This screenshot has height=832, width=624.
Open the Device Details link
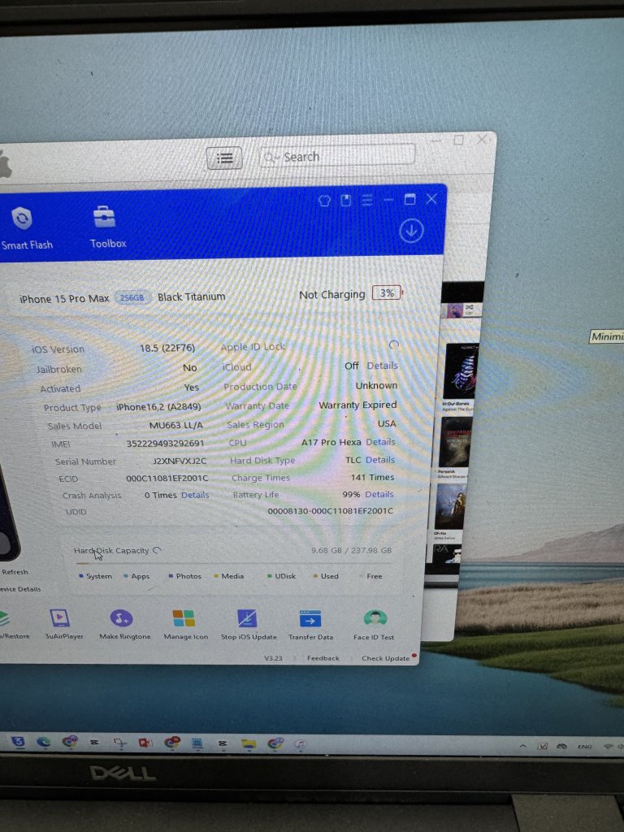[20, 589]
